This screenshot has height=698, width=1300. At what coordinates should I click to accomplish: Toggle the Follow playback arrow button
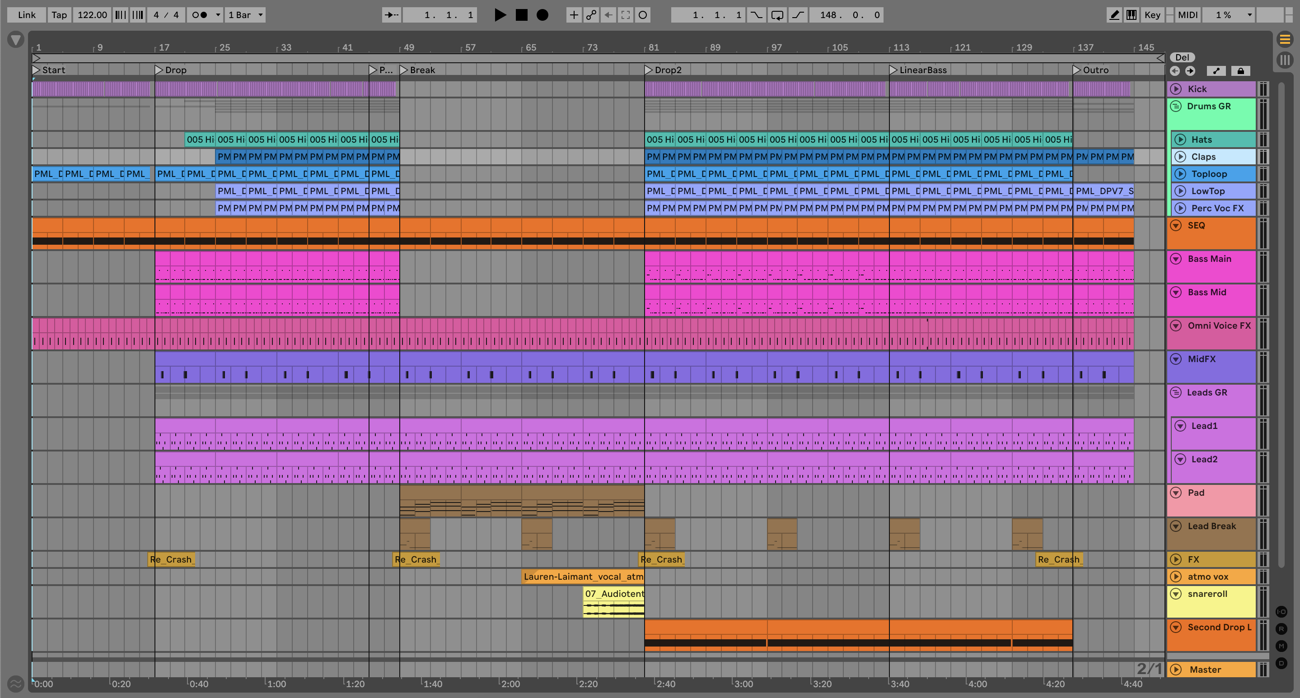(x=391, y=14)
